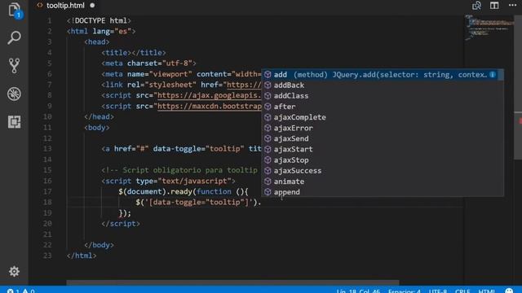
Task: Click the code minimap preview
Action: click(489, 27)
